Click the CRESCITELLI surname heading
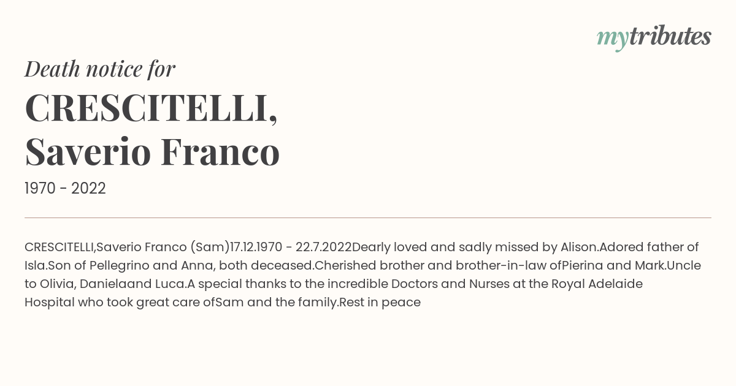This screenshot has height=386, width=736. click(x=151, y=109)
